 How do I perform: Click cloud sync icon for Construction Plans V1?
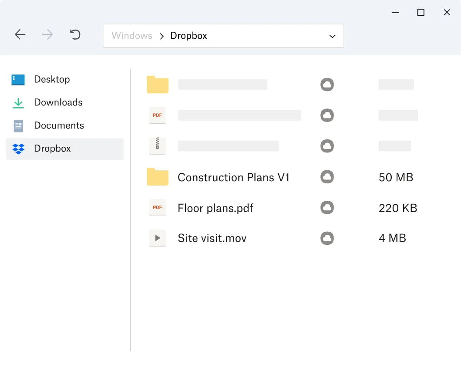(x=327, y=177)
